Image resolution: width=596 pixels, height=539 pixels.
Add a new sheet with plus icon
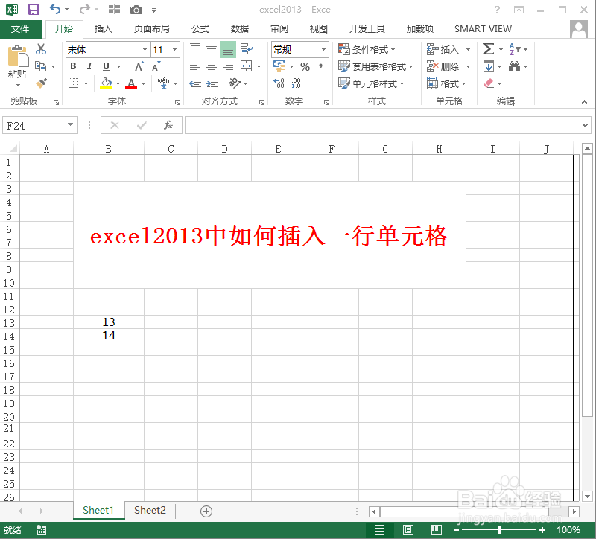[x=206, y=511]
